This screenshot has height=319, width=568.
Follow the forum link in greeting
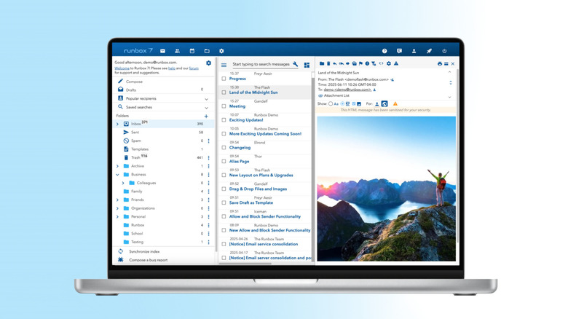(x=194, y=68)
